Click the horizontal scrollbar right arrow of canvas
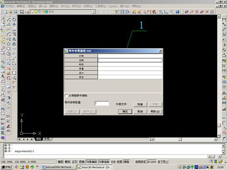 tap(216, 139)
